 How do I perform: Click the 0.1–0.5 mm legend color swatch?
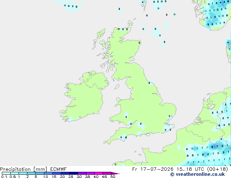coord(6,173)
